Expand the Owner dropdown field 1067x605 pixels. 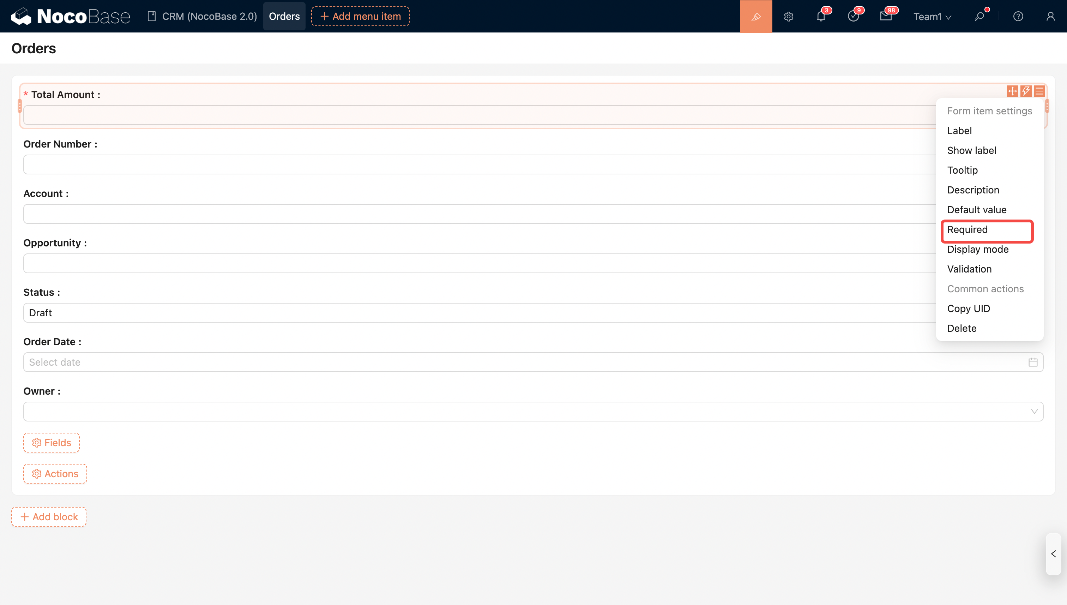click(x=533, y=411)
